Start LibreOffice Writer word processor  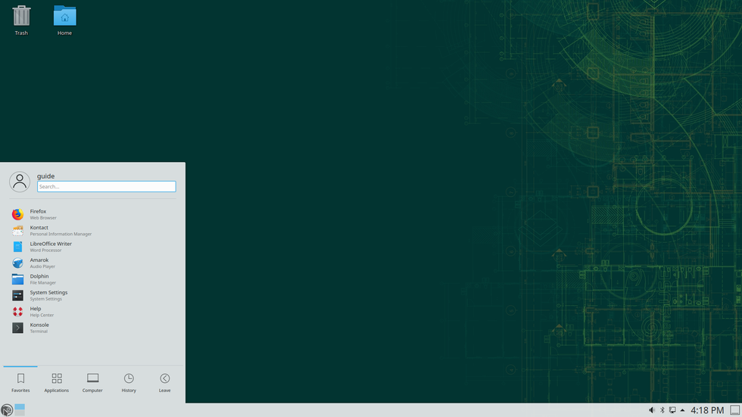point(51,247)
